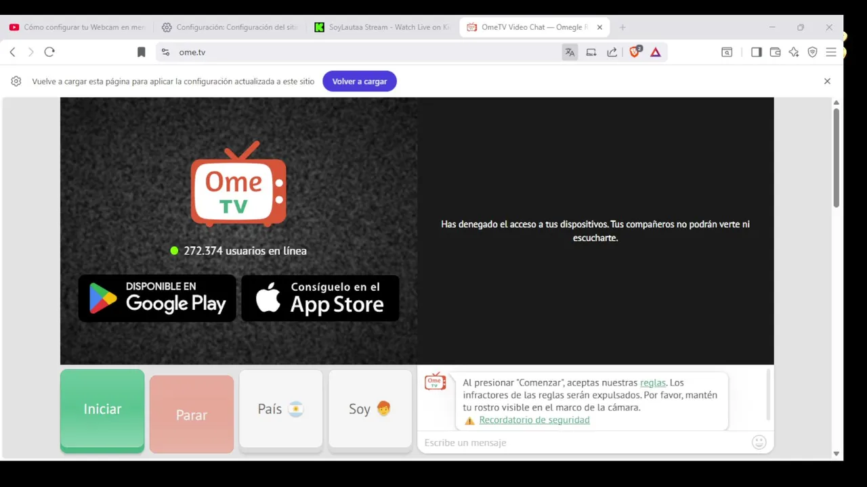
Task: Dismiss the reload notification bar
Action: (827, 81)
